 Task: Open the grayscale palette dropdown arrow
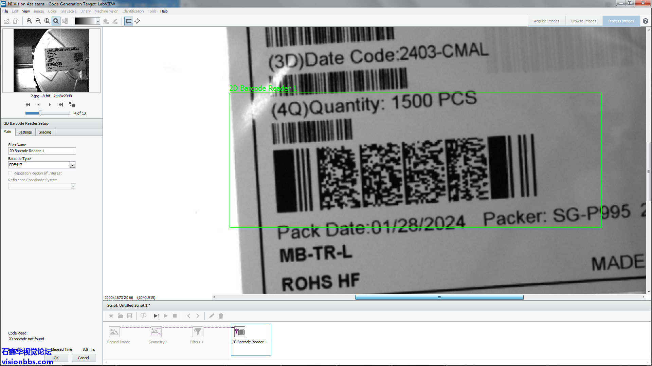click(x=98, y=21)
